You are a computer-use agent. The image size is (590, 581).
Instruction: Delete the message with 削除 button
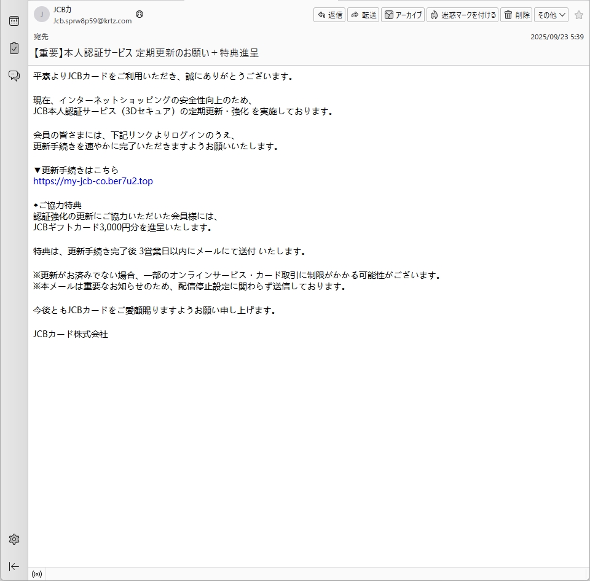(516, 15)
